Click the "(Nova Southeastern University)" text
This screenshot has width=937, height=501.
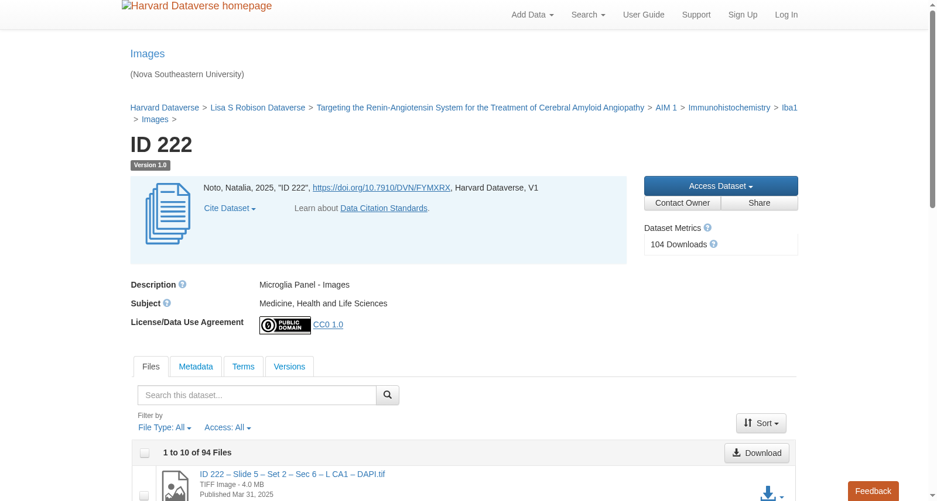pyautogui.click(x=187, y=74)
